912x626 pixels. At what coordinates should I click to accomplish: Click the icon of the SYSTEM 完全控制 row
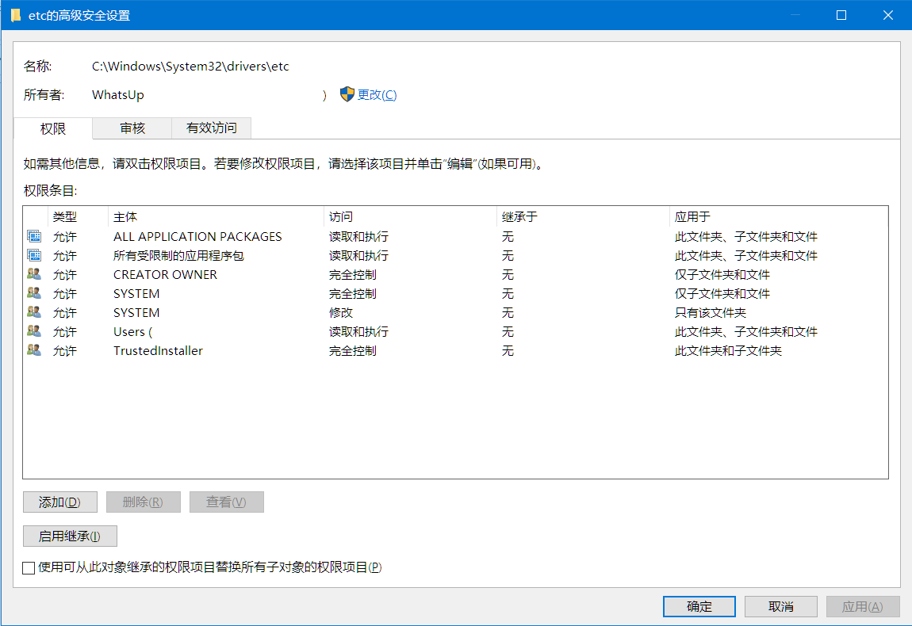(x=34, y=293)
